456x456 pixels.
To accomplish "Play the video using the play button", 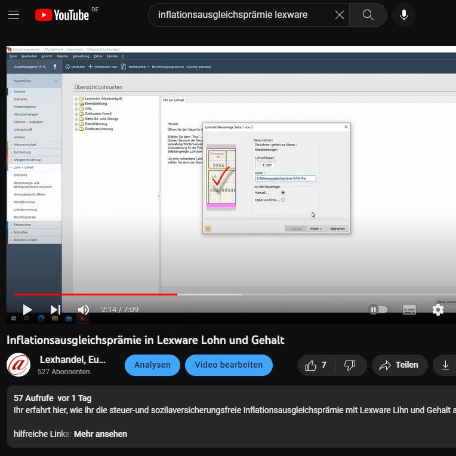I will (x=27, y=310).
